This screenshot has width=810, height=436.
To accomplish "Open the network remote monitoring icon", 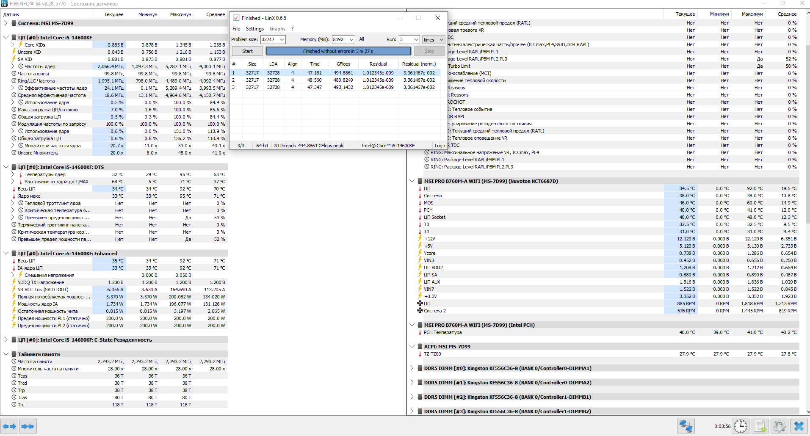I will coord(686,426).
